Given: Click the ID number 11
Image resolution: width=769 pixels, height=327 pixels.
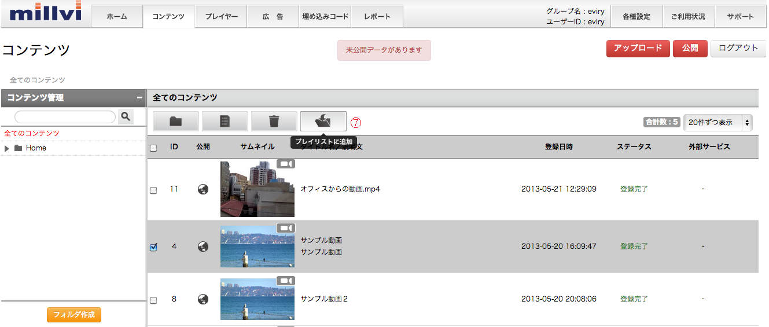Looking at the screenshot, I should pyautogui.click(x=174, y=189).
